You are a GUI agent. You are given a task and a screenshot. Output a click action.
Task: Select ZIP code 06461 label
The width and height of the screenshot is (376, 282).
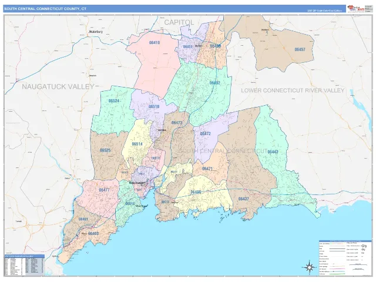pos(83,219)
